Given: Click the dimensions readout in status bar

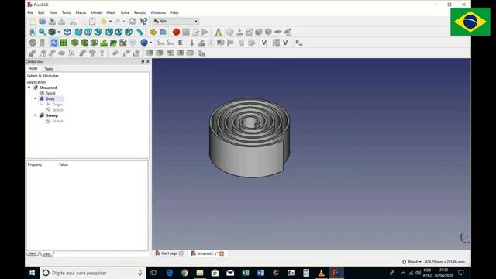Looking at the screenshot, I should [445, 262].
